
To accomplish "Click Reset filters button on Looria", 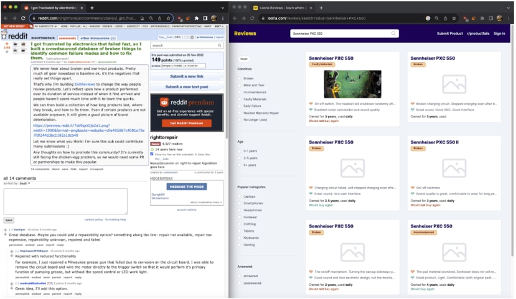I will (x=244, y=59).
